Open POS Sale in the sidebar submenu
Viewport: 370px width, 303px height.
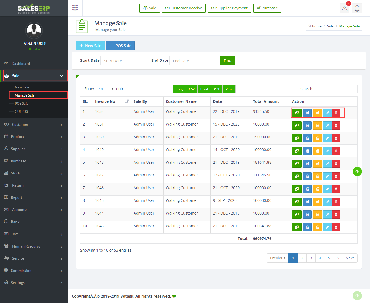(x=22, y=103)
